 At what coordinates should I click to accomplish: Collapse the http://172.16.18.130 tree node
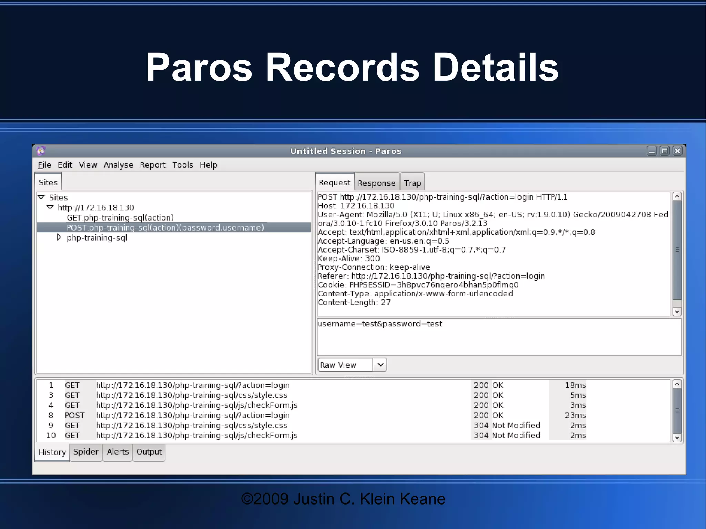tap(50, 207)
